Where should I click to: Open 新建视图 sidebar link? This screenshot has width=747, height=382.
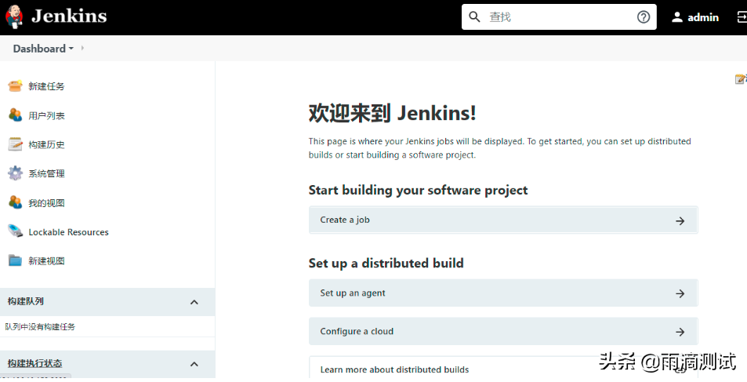[46, 261]
